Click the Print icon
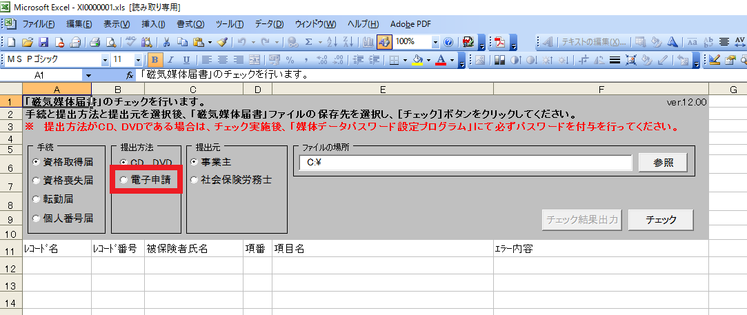 pyautogui.click(x=95, y=42)
